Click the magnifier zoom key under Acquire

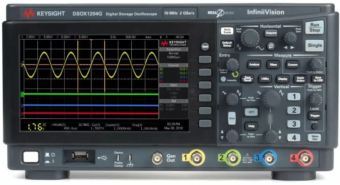(x=271, y=46)
